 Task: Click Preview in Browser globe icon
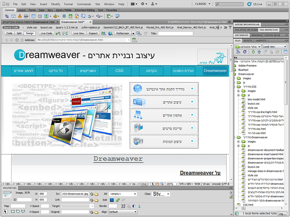click(x=111, y=33)
